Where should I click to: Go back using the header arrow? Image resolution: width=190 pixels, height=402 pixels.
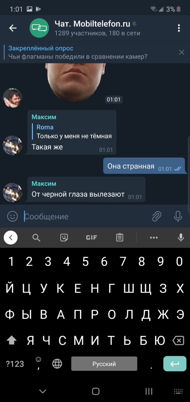click(x=13, y=28)
